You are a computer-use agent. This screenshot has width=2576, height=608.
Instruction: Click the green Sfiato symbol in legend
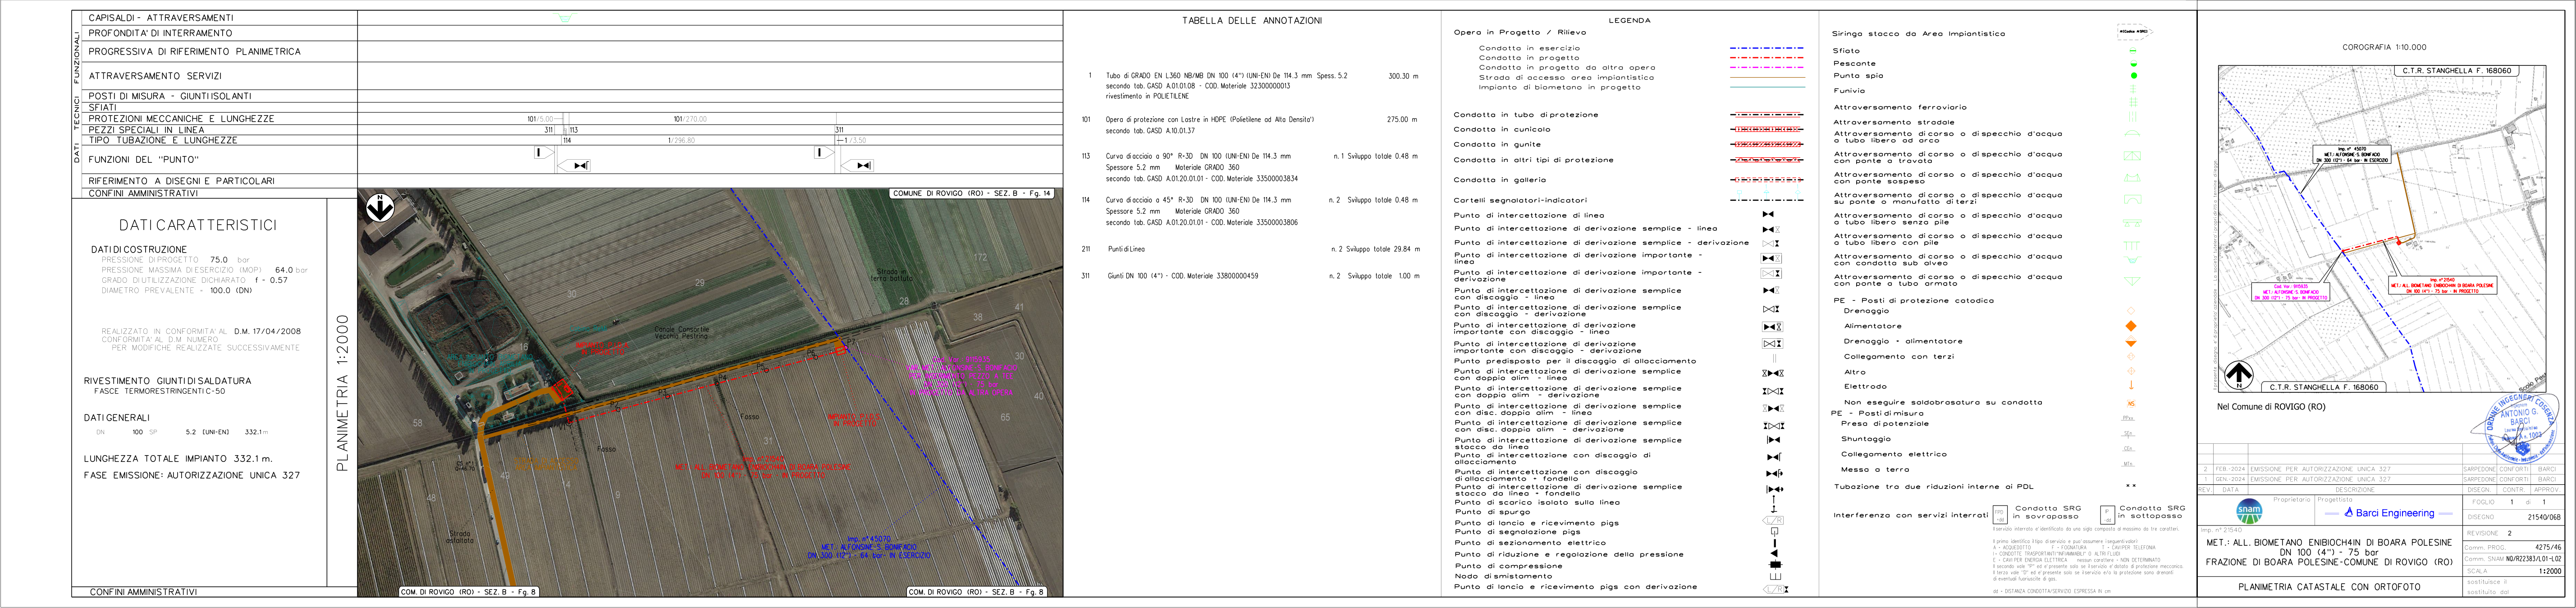[2133, 51]
